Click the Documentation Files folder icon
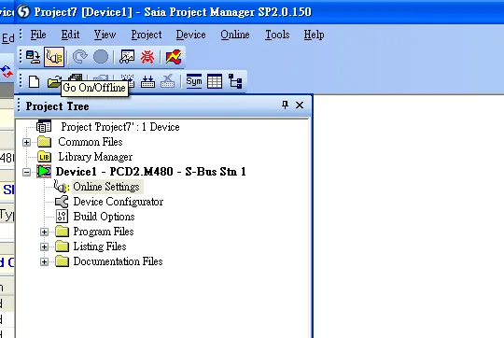Screen dimensions: 504x338 (x=62, y=261)
